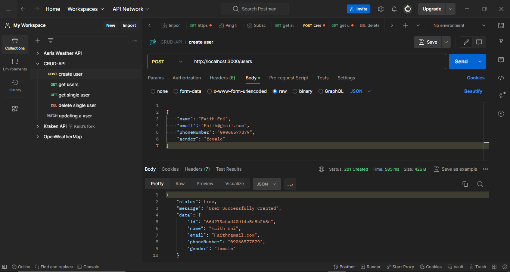
Task: Open Collections in the sidebar
Action: click(x=15, y=44)
